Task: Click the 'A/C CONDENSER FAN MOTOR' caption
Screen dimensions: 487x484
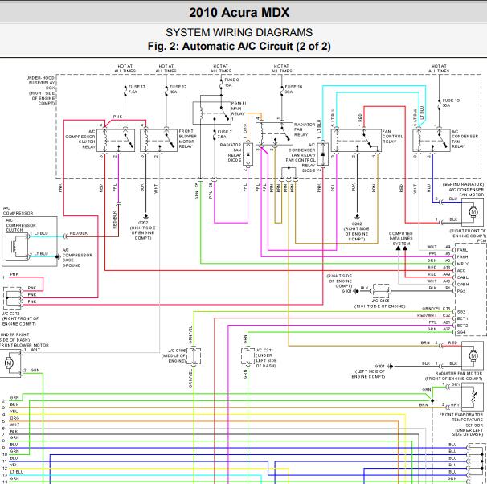Action: (x=466, y=192)
